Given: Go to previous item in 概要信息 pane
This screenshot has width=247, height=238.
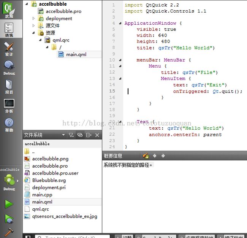Looking at the screenshot, I should click(155, 156).
